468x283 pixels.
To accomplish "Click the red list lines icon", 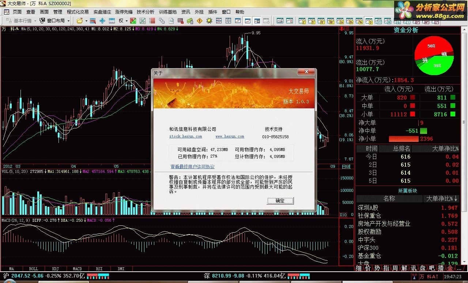I will pyautogui.click(x=152, y=21).
